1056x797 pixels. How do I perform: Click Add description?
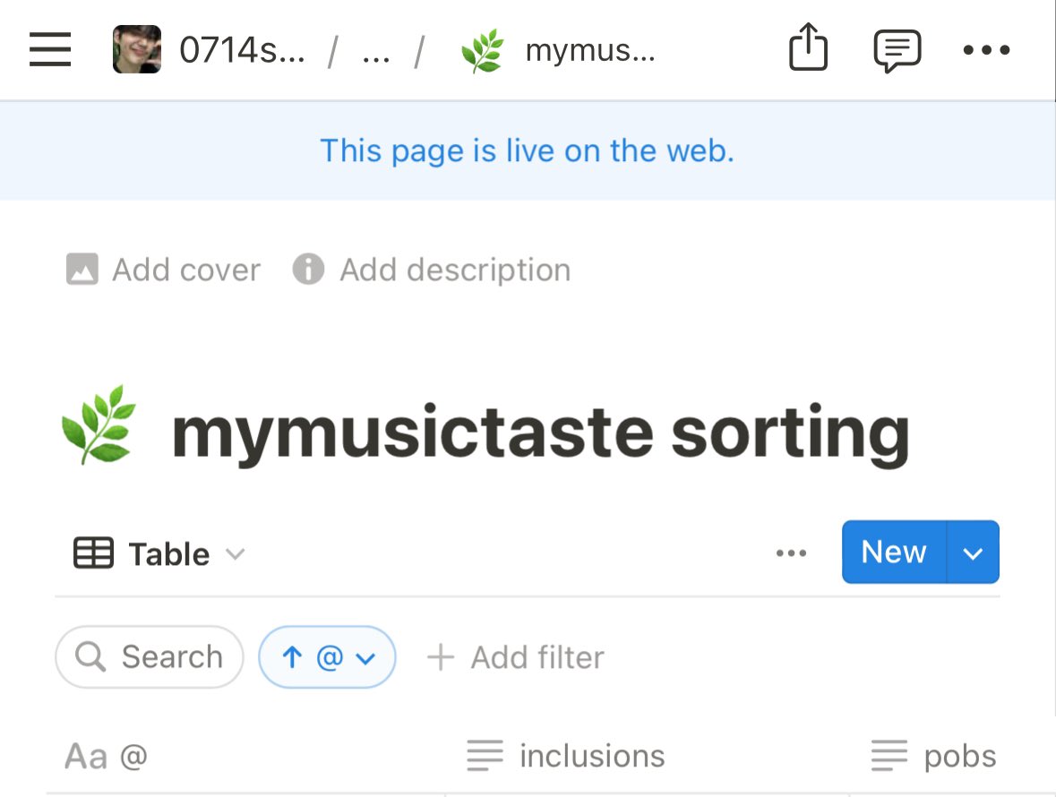pyautogui.click(x=432, y=270)
